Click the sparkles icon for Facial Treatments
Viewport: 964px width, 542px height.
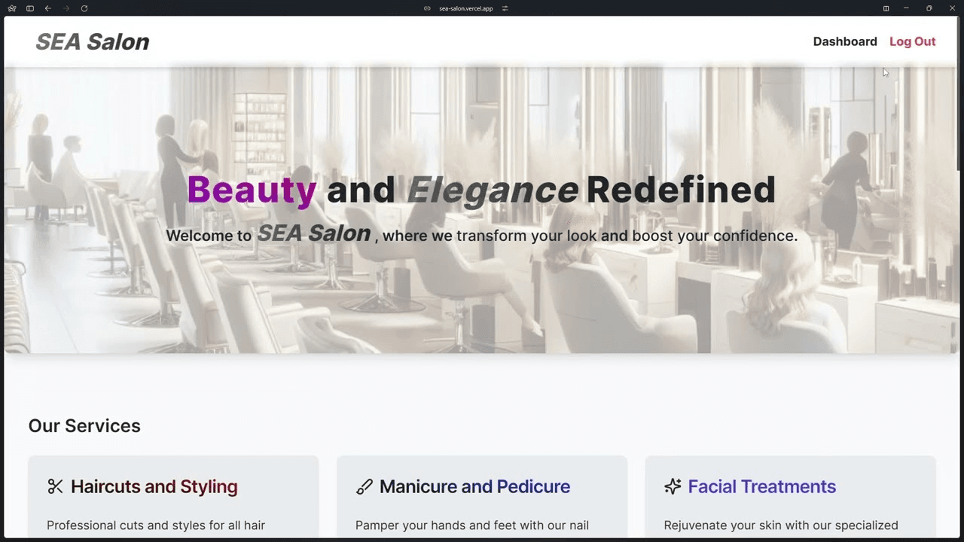pyautogui.click(x=673, y=486)
